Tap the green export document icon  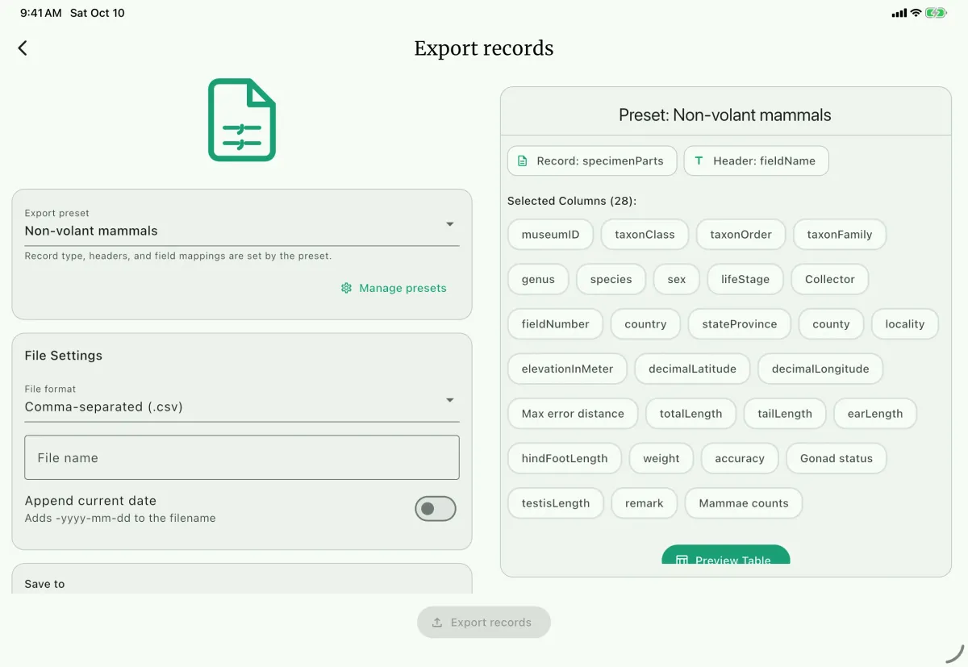click(242, 119)
